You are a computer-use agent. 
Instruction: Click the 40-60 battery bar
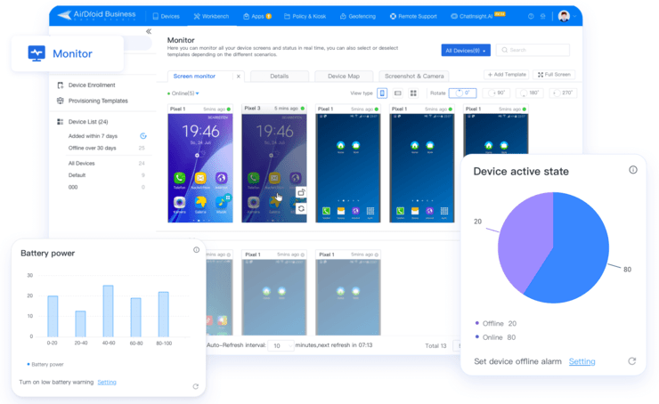[x=108, y=311]
